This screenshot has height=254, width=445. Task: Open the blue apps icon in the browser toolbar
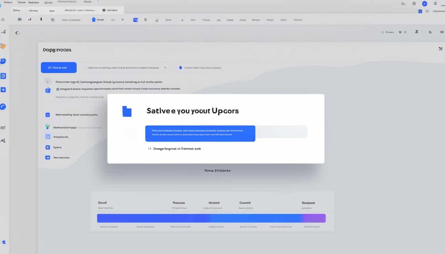click(x=135, y=20)
